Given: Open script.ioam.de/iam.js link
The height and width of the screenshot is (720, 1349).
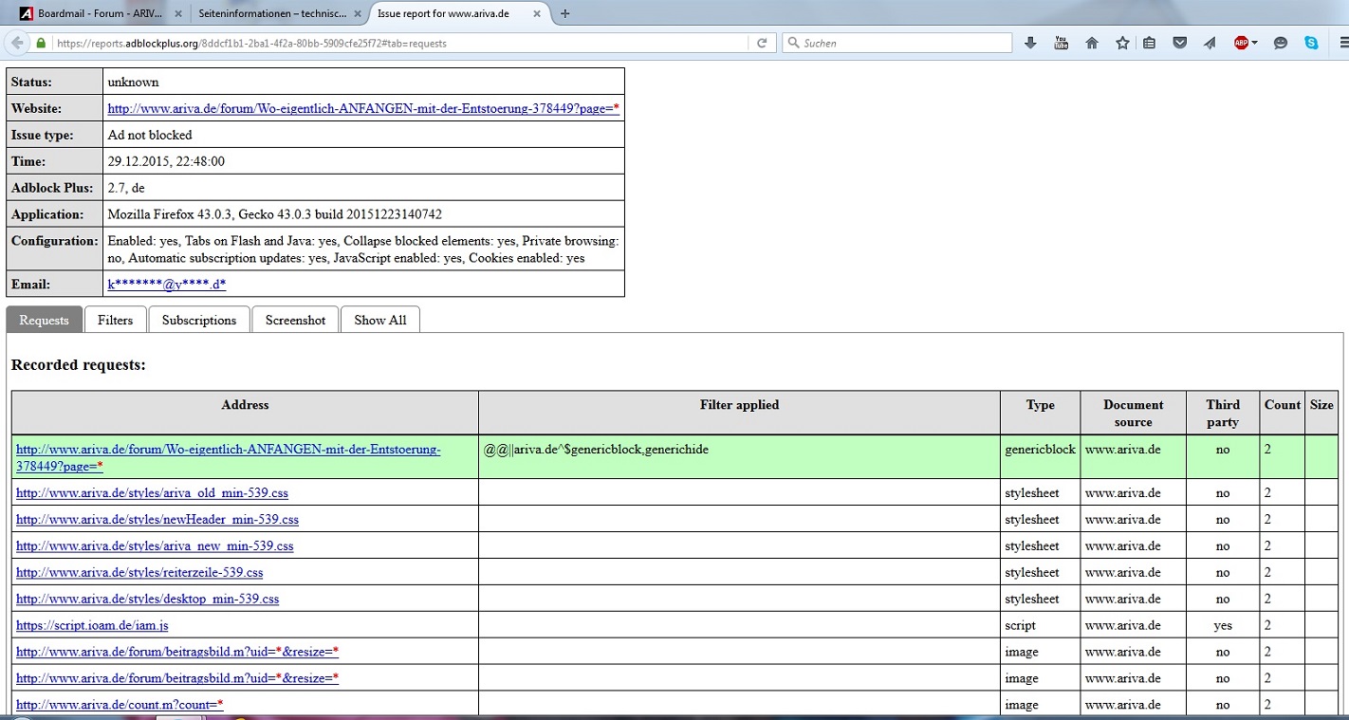Looking at the screenshot, I should [x=92, y=626].
